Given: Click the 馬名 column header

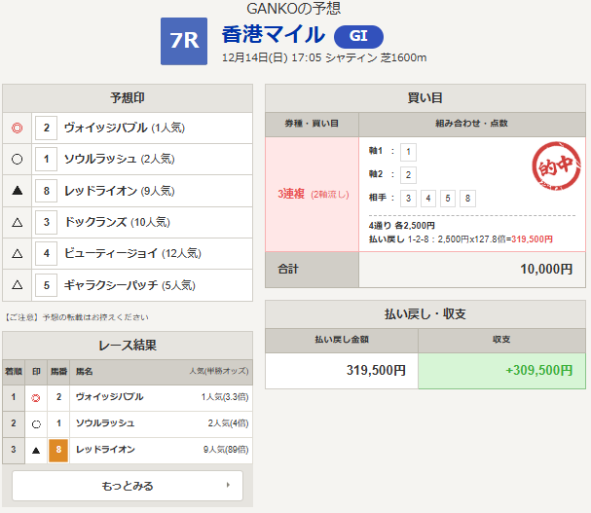Looking at the screenshot, I should click(84, 372).
